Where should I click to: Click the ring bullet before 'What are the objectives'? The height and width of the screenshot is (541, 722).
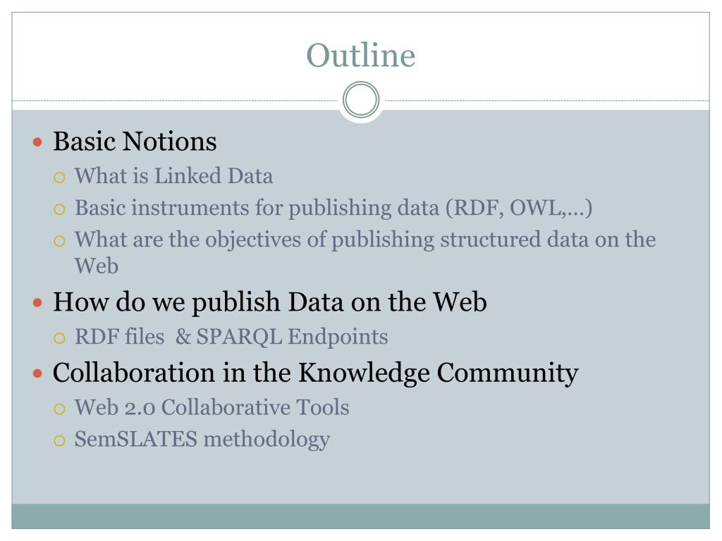(x=59, y=241)
